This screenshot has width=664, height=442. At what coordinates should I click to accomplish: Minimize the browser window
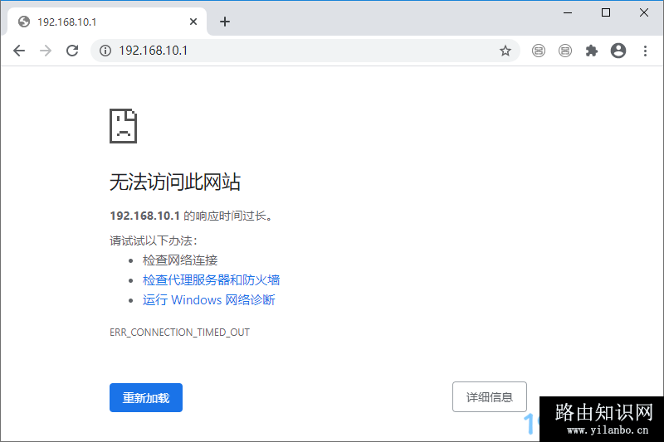[x=568, y=12]
